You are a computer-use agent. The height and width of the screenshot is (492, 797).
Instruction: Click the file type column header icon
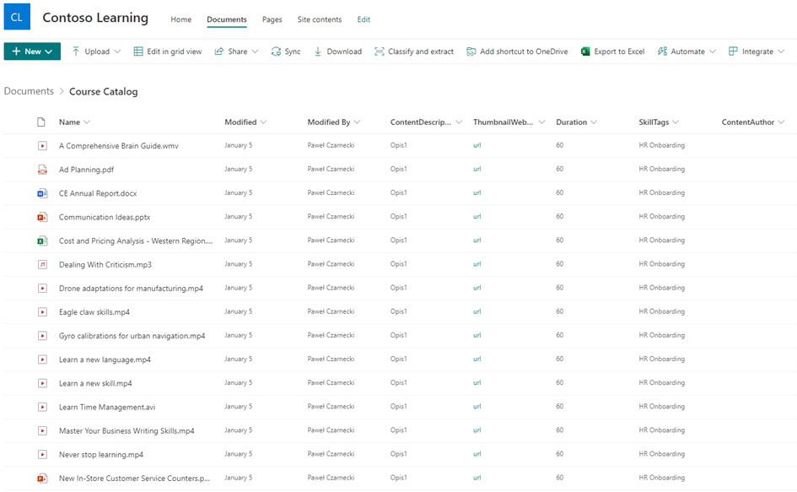41,122
